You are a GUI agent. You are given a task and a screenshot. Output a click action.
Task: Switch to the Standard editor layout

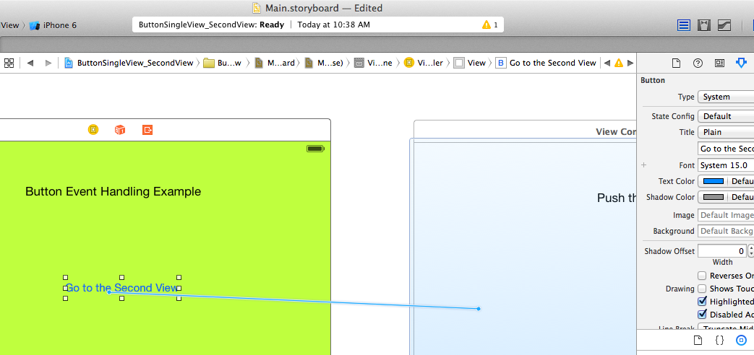[x=684, y=25]
